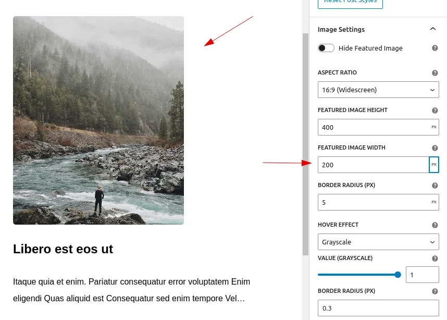Click the lower Border Radius help icon
447x320 pixels.
pos(434,291)
